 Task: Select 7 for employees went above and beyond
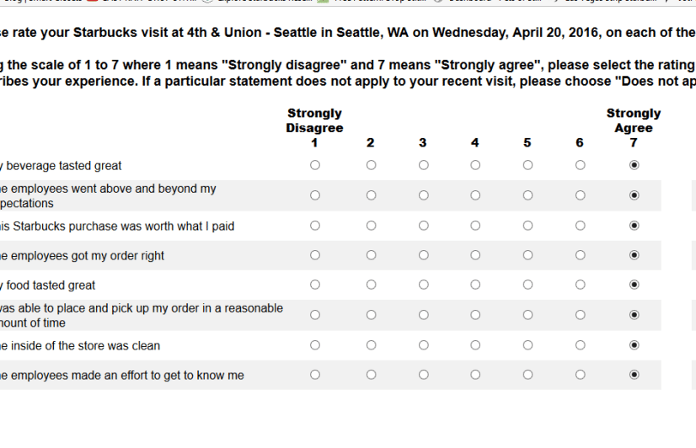point(634,195)
